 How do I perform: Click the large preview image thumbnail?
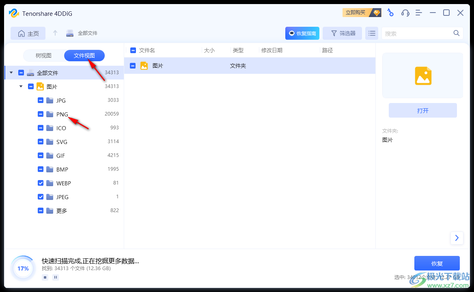click(x=423, y=76)
